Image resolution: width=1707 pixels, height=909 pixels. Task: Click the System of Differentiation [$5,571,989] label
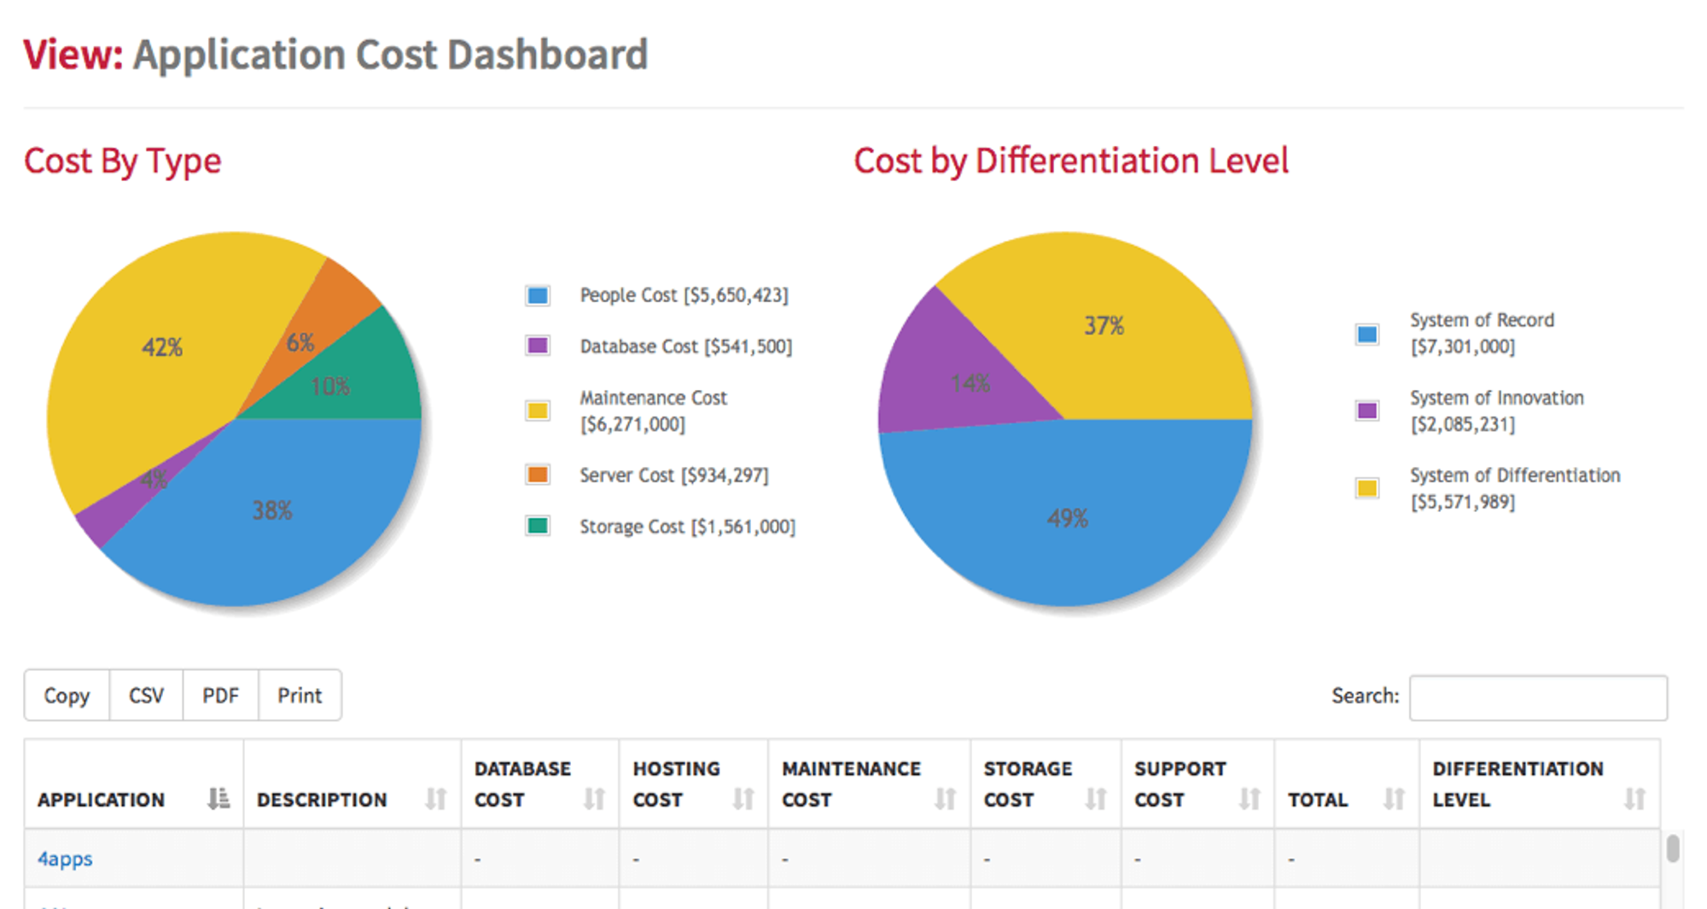point(1515,488)
